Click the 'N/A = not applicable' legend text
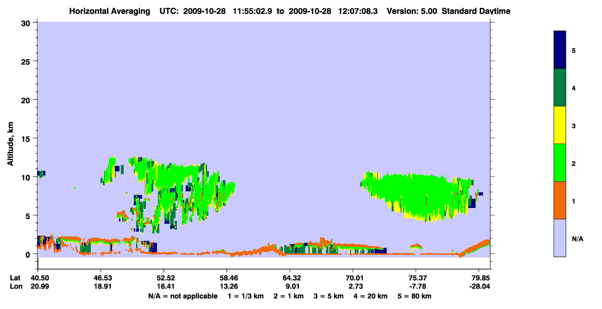Screen dimensions: 602x309 point(182,296)
